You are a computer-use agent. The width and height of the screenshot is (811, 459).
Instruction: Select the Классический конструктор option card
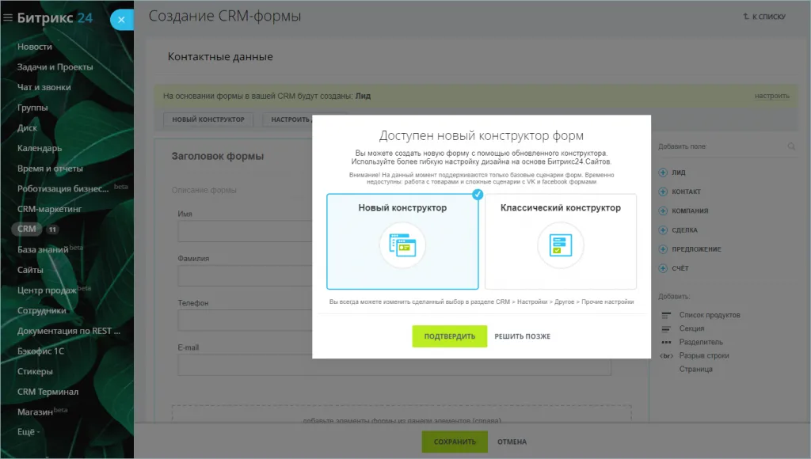[x=560, y=241]
